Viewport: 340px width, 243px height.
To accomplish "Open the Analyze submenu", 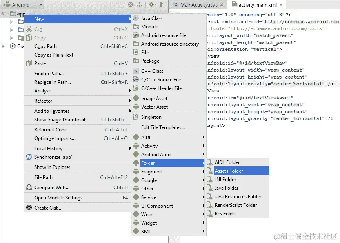I will click(x=78, y=91).
